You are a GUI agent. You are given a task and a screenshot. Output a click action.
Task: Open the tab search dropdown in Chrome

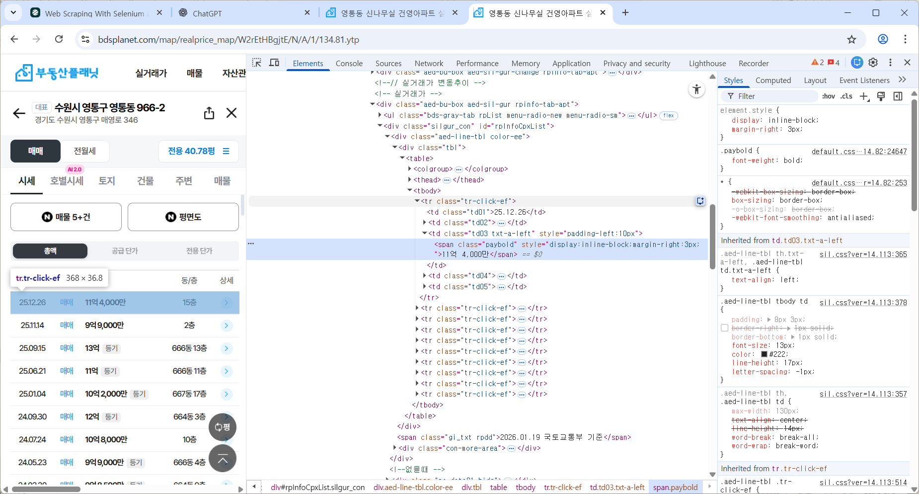[13, 12]
